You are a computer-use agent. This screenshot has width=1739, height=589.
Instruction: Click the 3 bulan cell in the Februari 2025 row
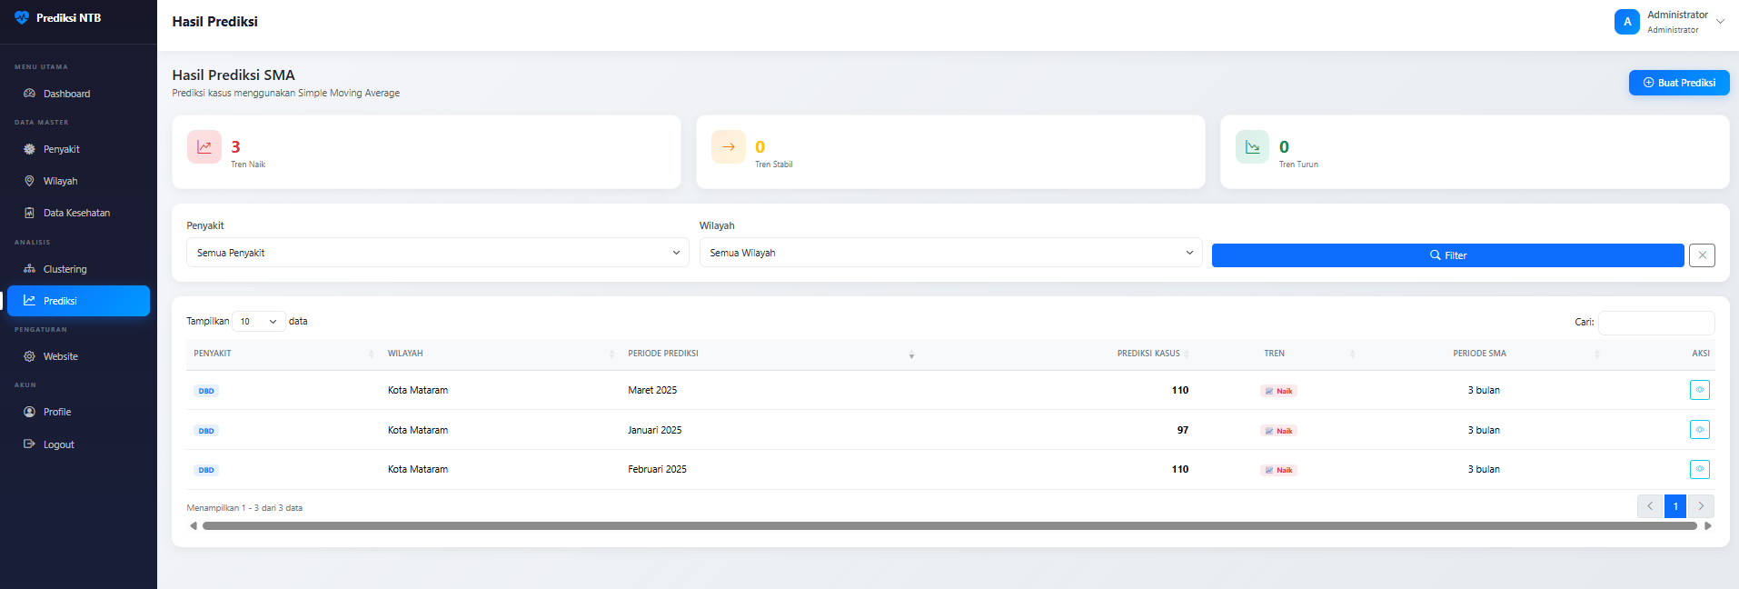1484,469
